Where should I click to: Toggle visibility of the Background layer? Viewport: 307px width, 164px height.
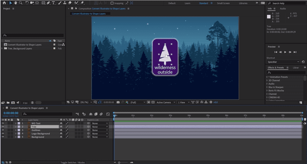click(x=3, y=137)
